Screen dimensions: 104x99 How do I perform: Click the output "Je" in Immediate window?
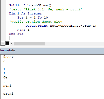[5, 77]
